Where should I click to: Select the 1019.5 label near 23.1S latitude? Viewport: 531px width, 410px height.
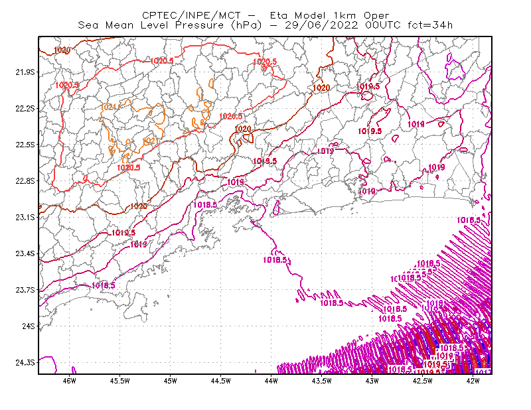pyautogui.click(x=123, y=233)
